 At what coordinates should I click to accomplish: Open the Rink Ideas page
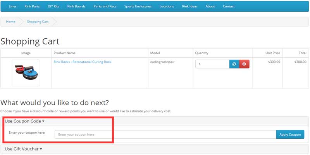click(x=190, y=6)
